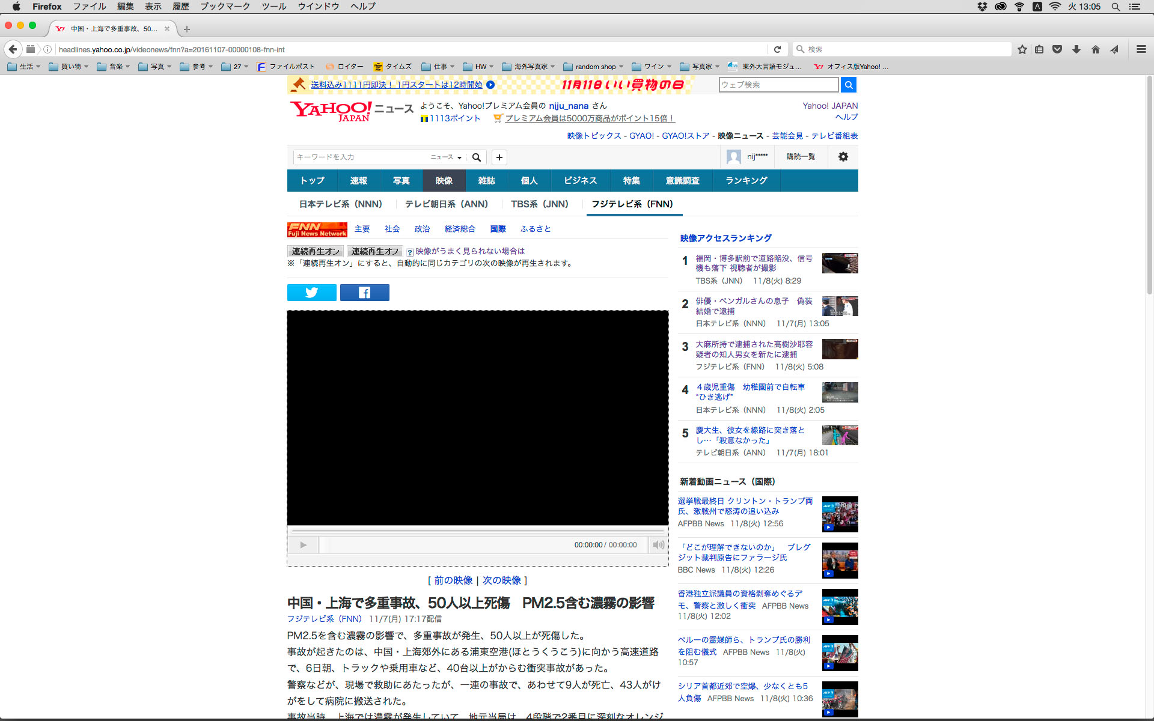The height and width of the screenshot is (721, 1154).
Task: Share the video on Twitter
Action: (x=311, y=293)
